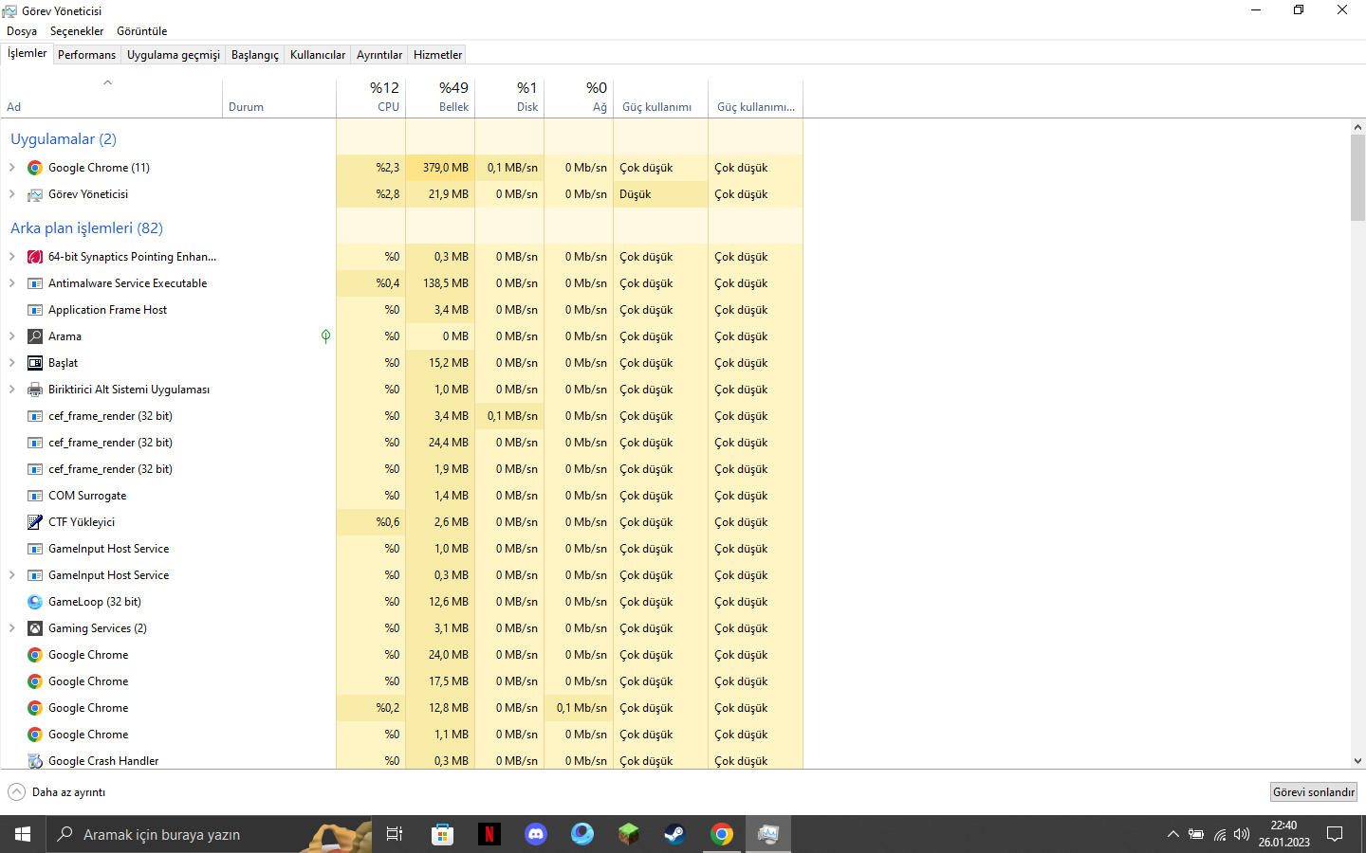Open Task View from the taskbar
The image size is (1366, 853).
click(x=395, y=834)
